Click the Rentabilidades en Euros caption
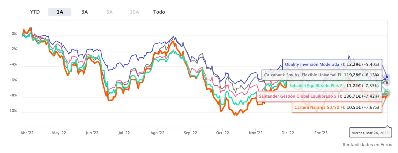Image resolution: width=398 pixels, height=153 pixels. pos(367,145)
